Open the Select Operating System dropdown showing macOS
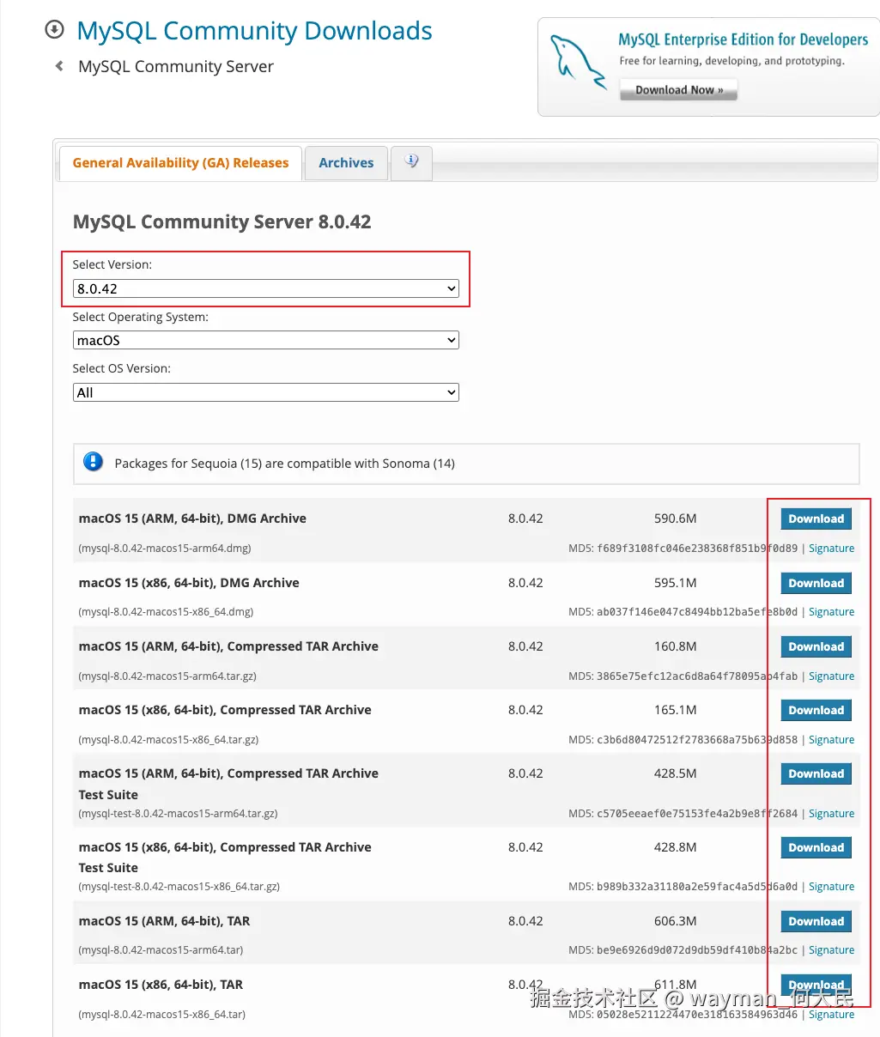 pos(266,340)
